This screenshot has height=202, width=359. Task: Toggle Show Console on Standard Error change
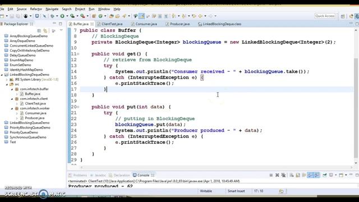click(x=317, y=175)
